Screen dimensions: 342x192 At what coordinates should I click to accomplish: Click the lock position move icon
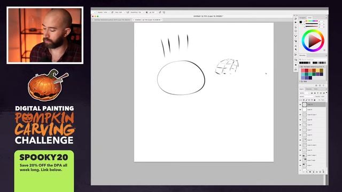click(x=309, y=100)
